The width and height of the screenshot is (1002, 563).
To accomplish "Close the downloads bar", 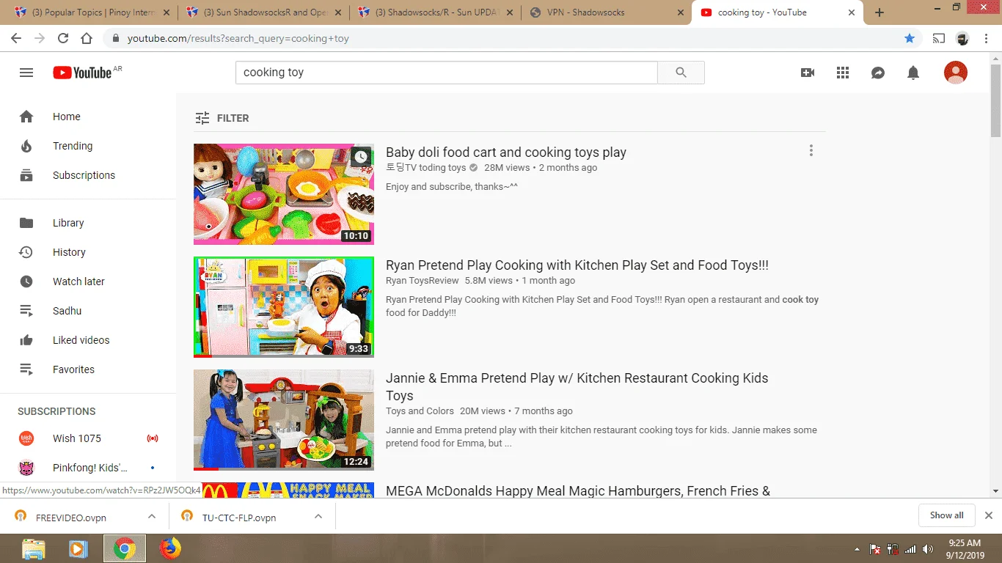I will 988,515.
